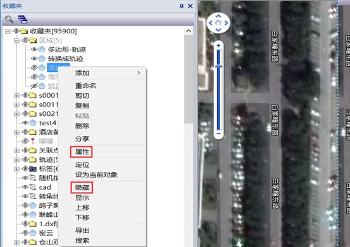350x247 pixels.
Task: Click the hand pan icon in map compass
Action: (219, 23)
